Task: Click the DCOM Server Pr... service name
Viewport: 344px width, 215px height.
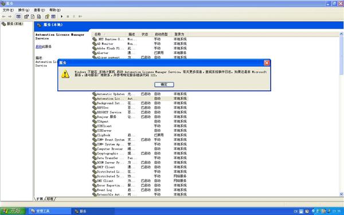Action: (110, 163)
